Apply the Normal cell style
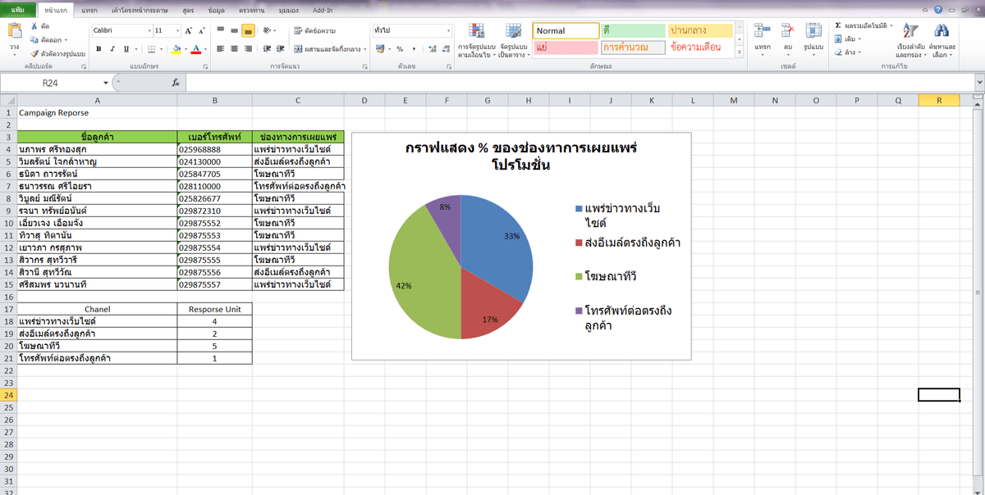 coord(566,30)
